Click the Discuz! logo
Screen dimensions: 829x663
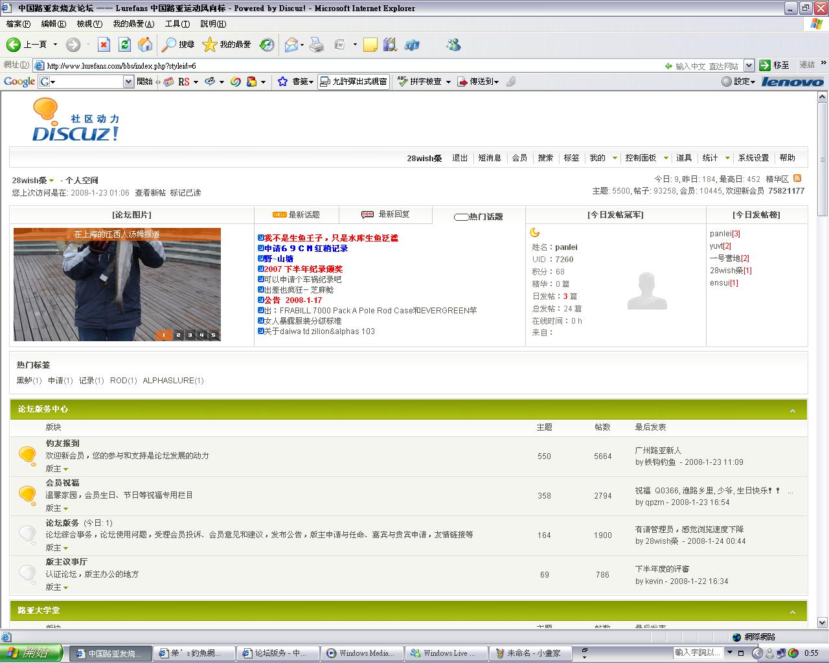[x=75, y=120]
